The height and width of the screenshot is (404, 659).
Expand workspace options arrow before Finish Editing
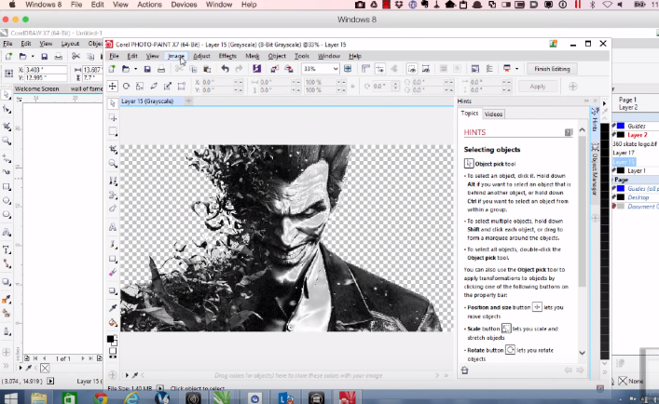(517, 69)
